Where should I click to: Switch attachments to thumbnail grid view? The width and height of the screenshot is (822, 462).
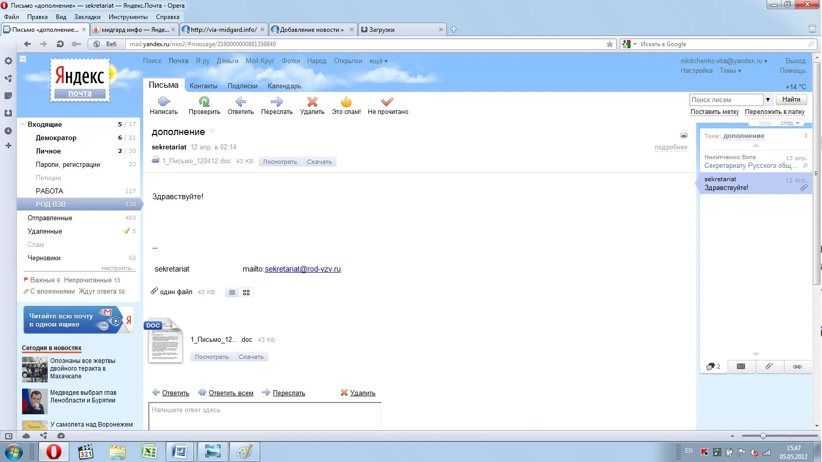[246, 292]
